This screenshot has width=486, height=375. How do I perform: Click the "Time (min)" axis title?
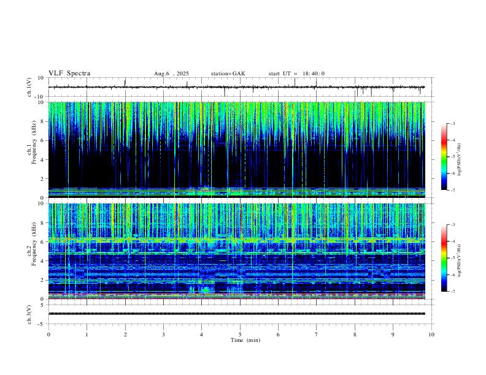tap(245, 340)
